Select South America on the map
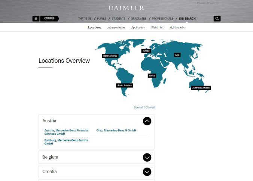This screenshot has height=181, width=253. (124, 85)
